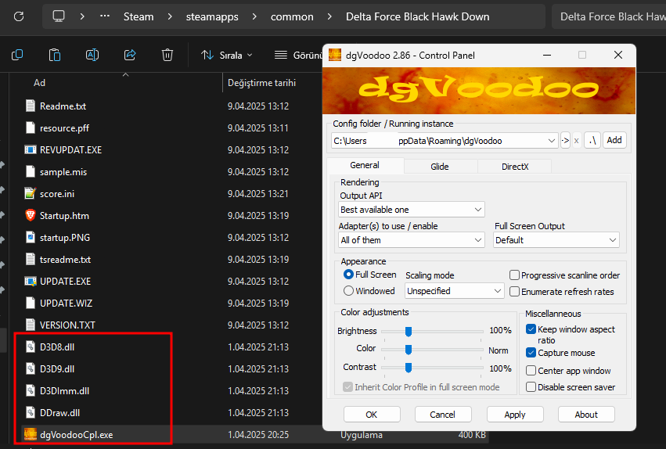Click the Rename icon in Explorer toolbar

(x=92, y=55)
